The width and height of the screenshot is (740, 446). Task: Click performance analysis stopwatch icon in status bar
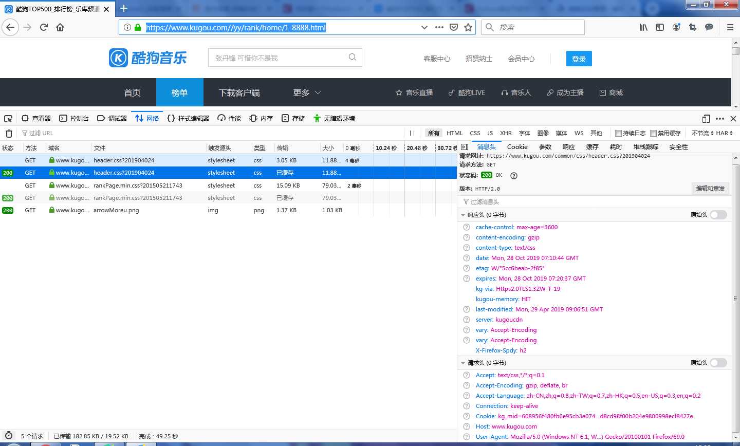coord(9,436)
